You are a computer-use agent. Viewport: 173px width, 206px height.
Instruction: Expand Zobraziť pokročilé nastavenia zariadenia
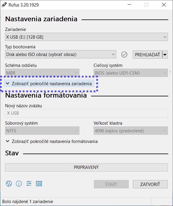[x=49, y=83]
